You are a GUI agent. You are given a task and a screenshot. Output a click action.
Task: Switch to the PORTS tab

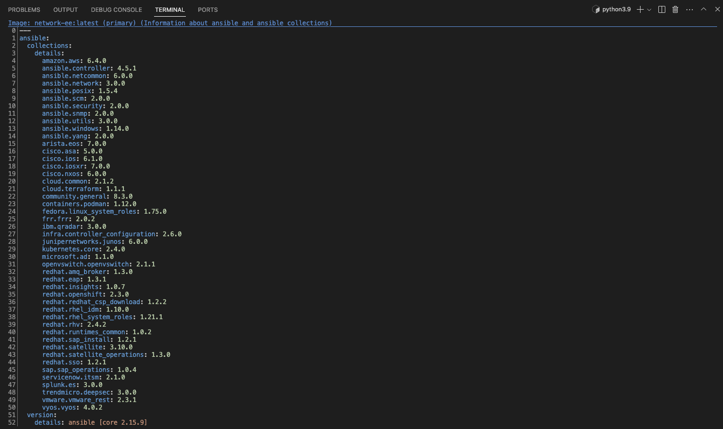click(208, 10)
